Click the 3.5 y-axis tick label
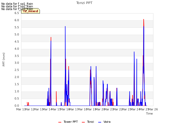The height and width of the screenshot is (127, 169). [17, 56]
